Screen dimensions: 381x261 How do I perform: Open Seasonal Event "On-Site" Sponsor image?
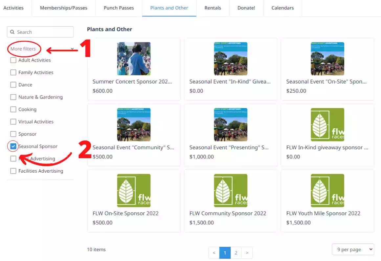tap(327, 59)
